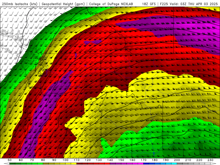Click the 230 value on the color scale
Viewport: 220px width, 165px height.
coord(210,160)
